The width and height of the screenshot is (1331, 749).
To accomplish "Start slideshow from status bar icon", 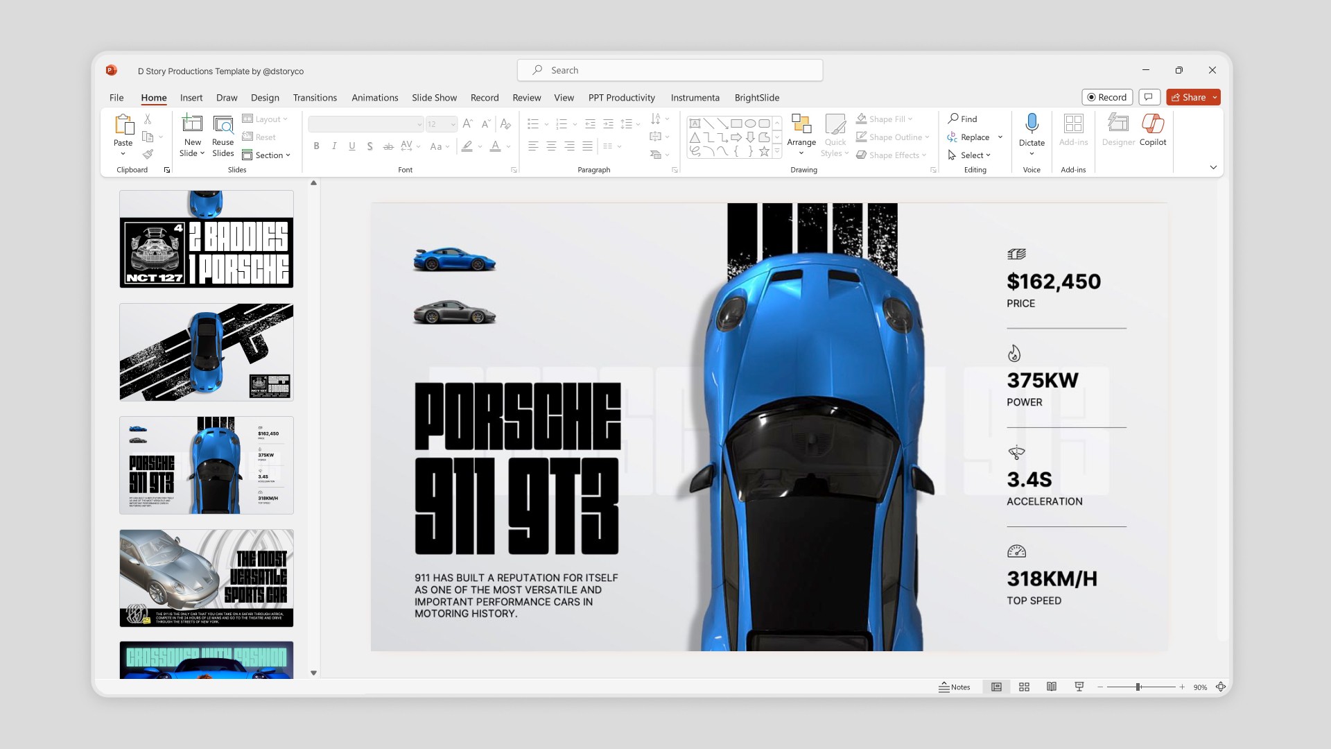I will click(x=1079, y=687).
